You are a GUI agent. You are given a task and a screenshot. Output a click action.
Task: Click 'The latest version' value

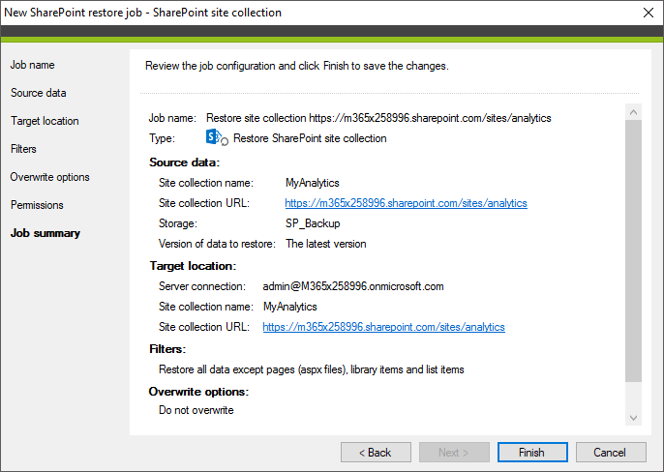pos(325,244)
